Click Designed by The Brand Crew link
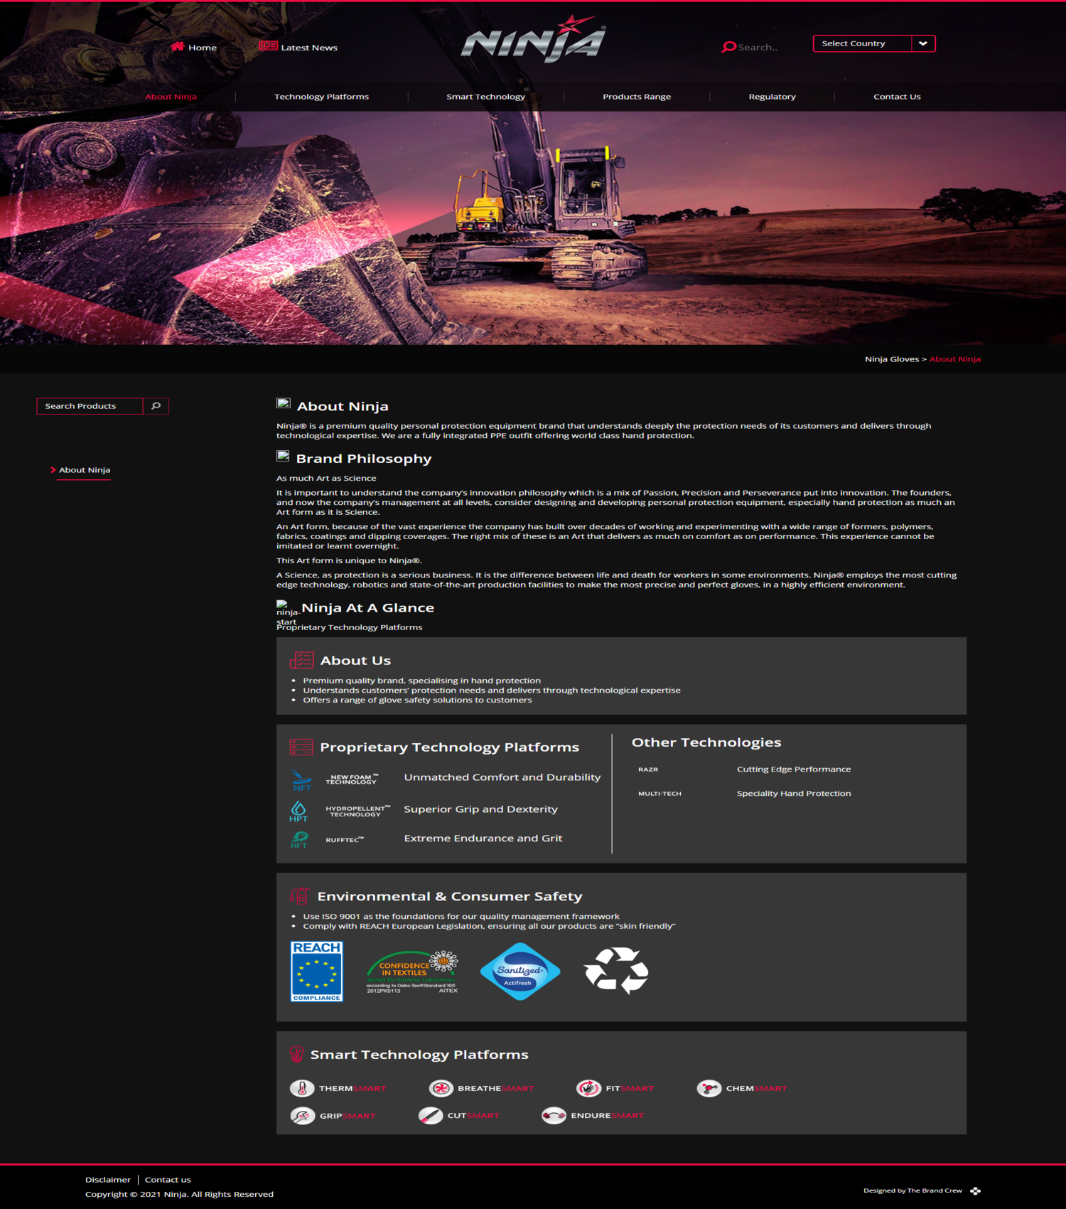Viewport: 1066px width, 1209px height. pyautogui.click(x=912, y=1191)
